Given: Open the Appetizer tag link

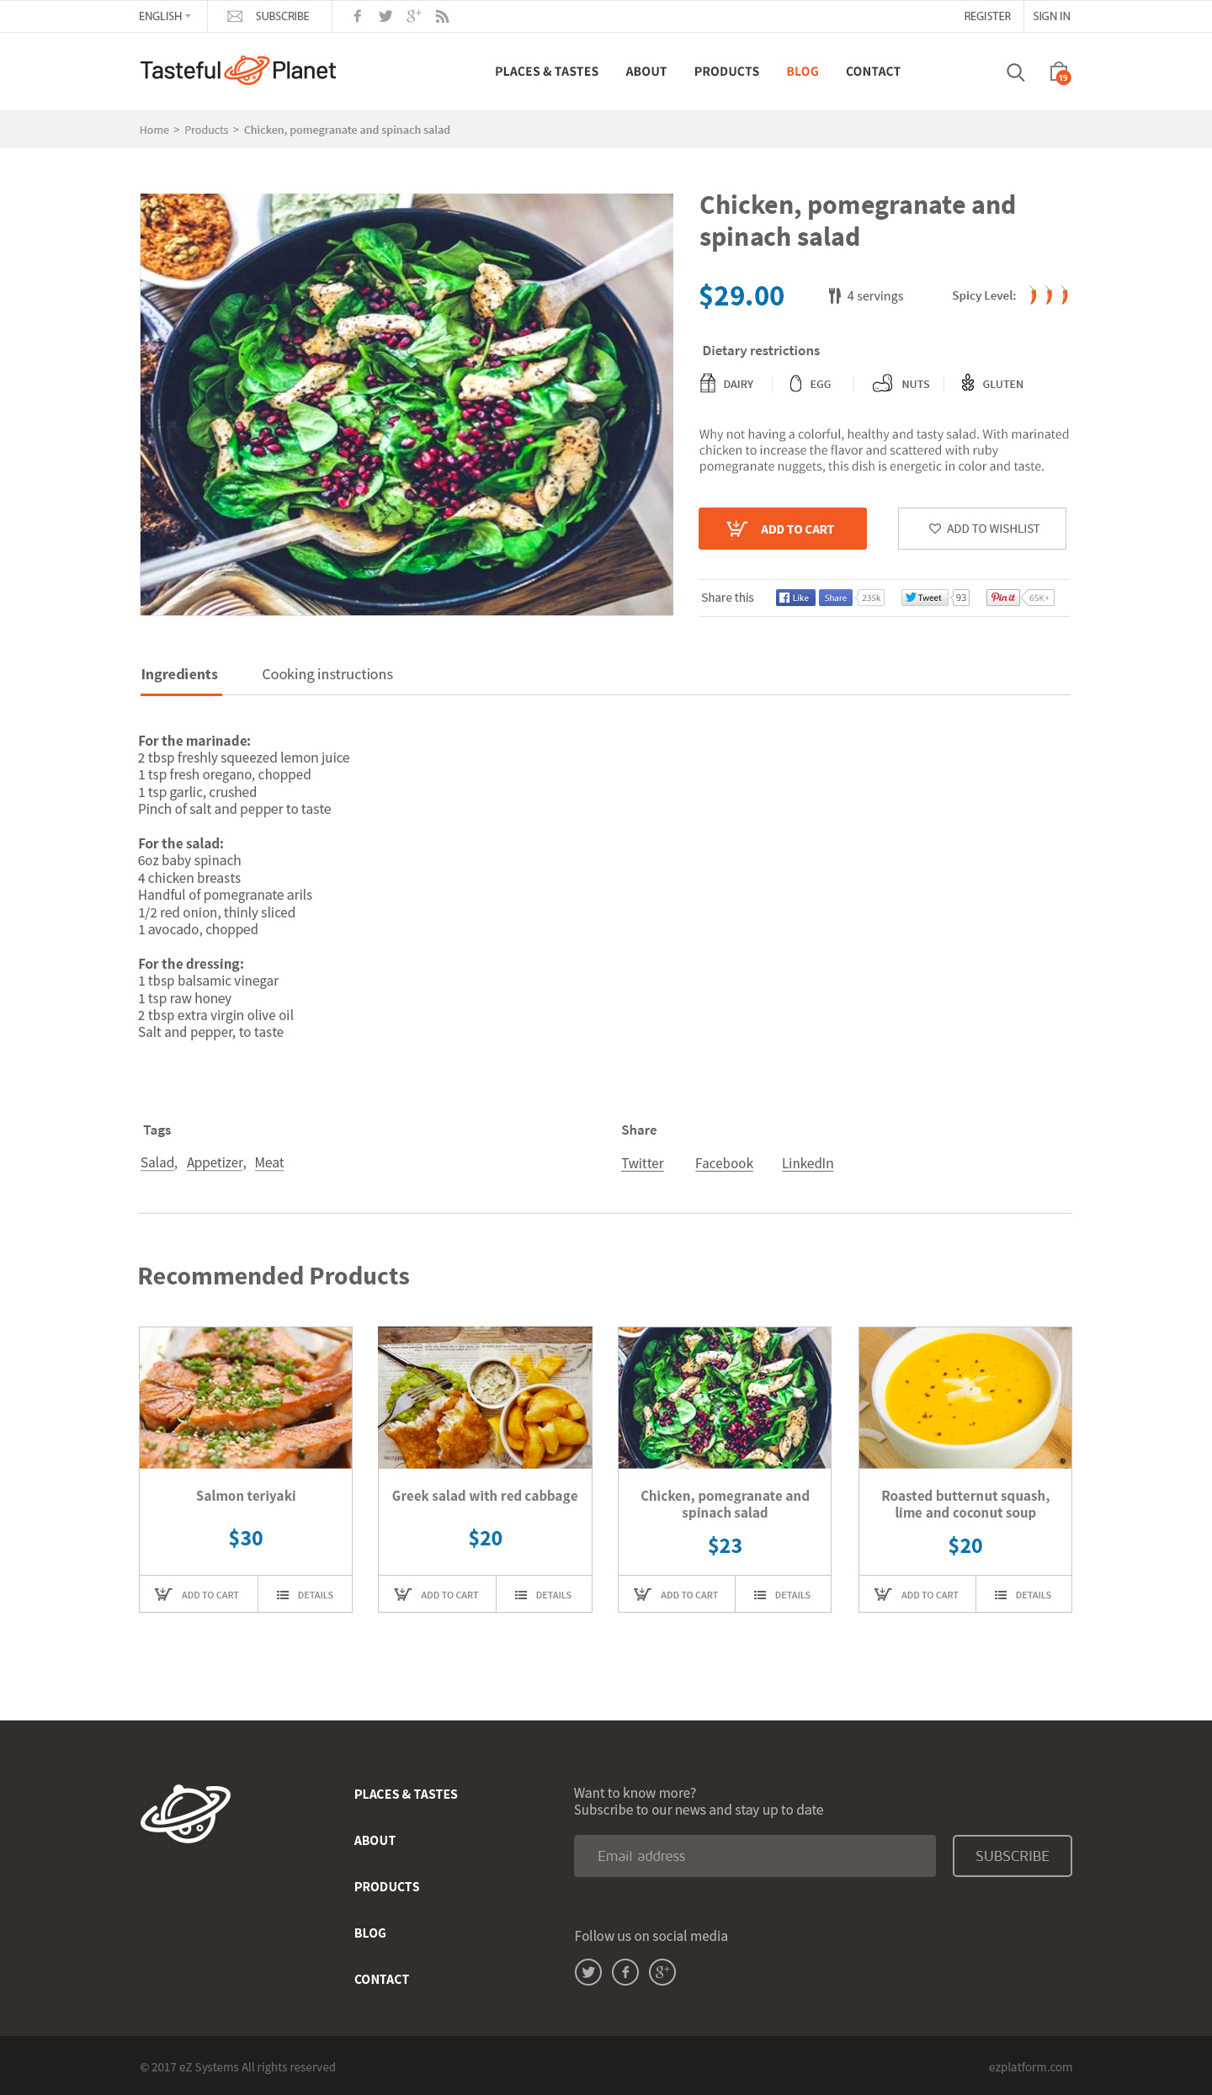Looking at the screenshot, I should click(215, 1162).
